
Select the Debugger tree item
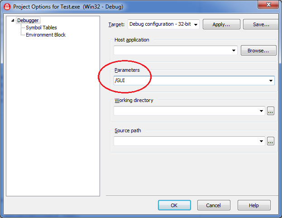tap(28, 20)
